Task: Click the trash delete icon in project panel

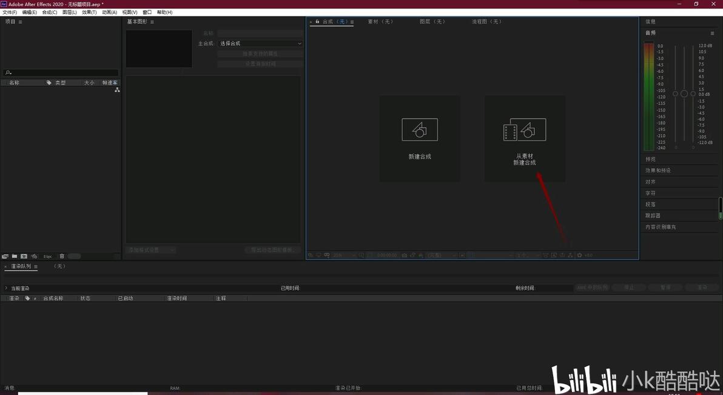Action: (62, 256)
